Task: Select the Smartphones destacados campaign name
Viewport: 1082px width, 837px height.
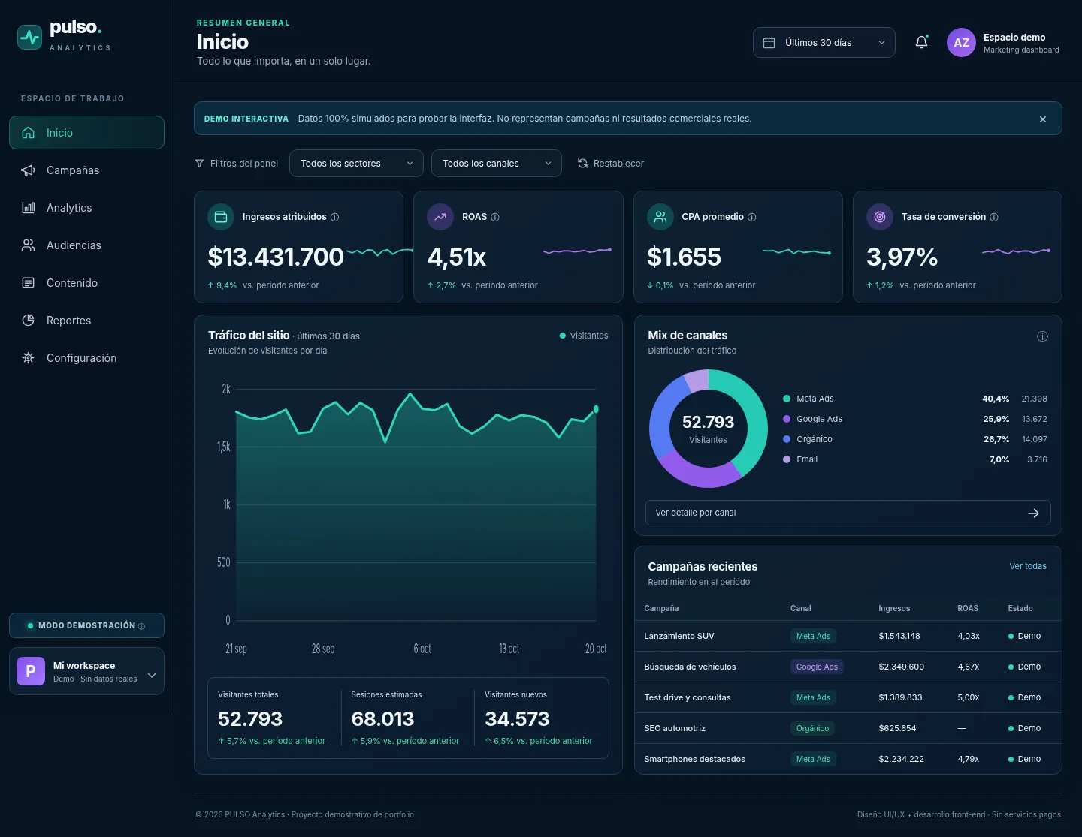Action: tap(694, 759)
